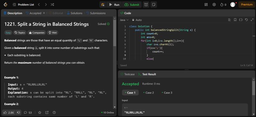The height and width of the screenshot is (117, 256).
Task: Click the curly braces icon in editor
Action: click(241, 20)
